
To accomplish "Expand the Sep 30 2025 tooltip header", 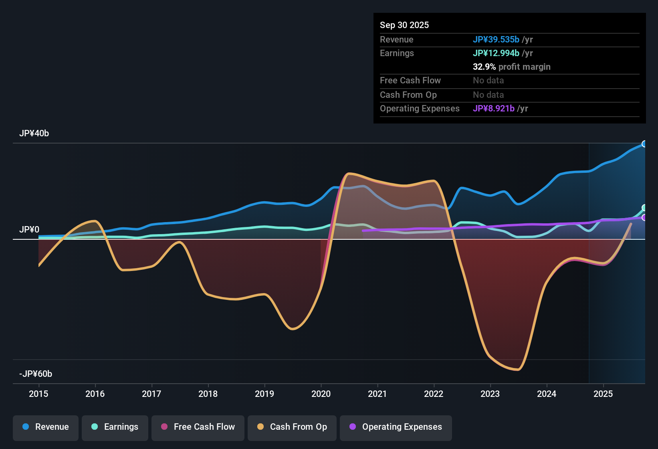I will click(x=404, y=25).
